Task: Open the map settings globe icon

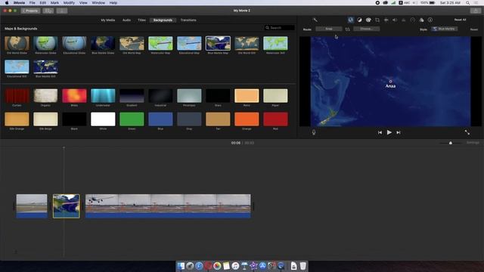Action: pos(351,20)
